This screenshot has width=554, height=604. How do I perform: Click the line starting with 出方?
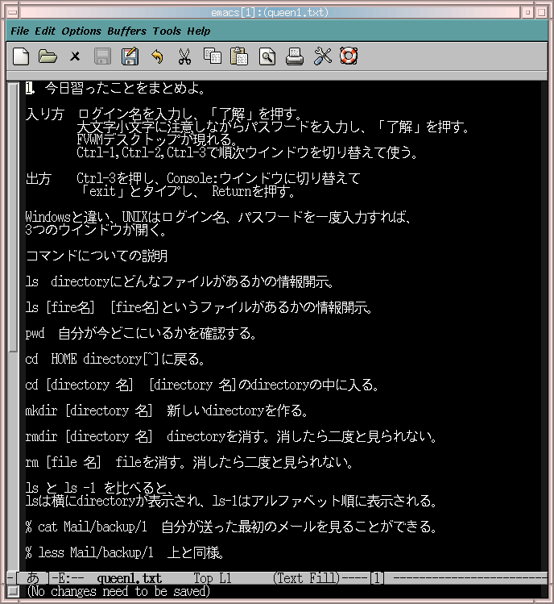point(192,178)
